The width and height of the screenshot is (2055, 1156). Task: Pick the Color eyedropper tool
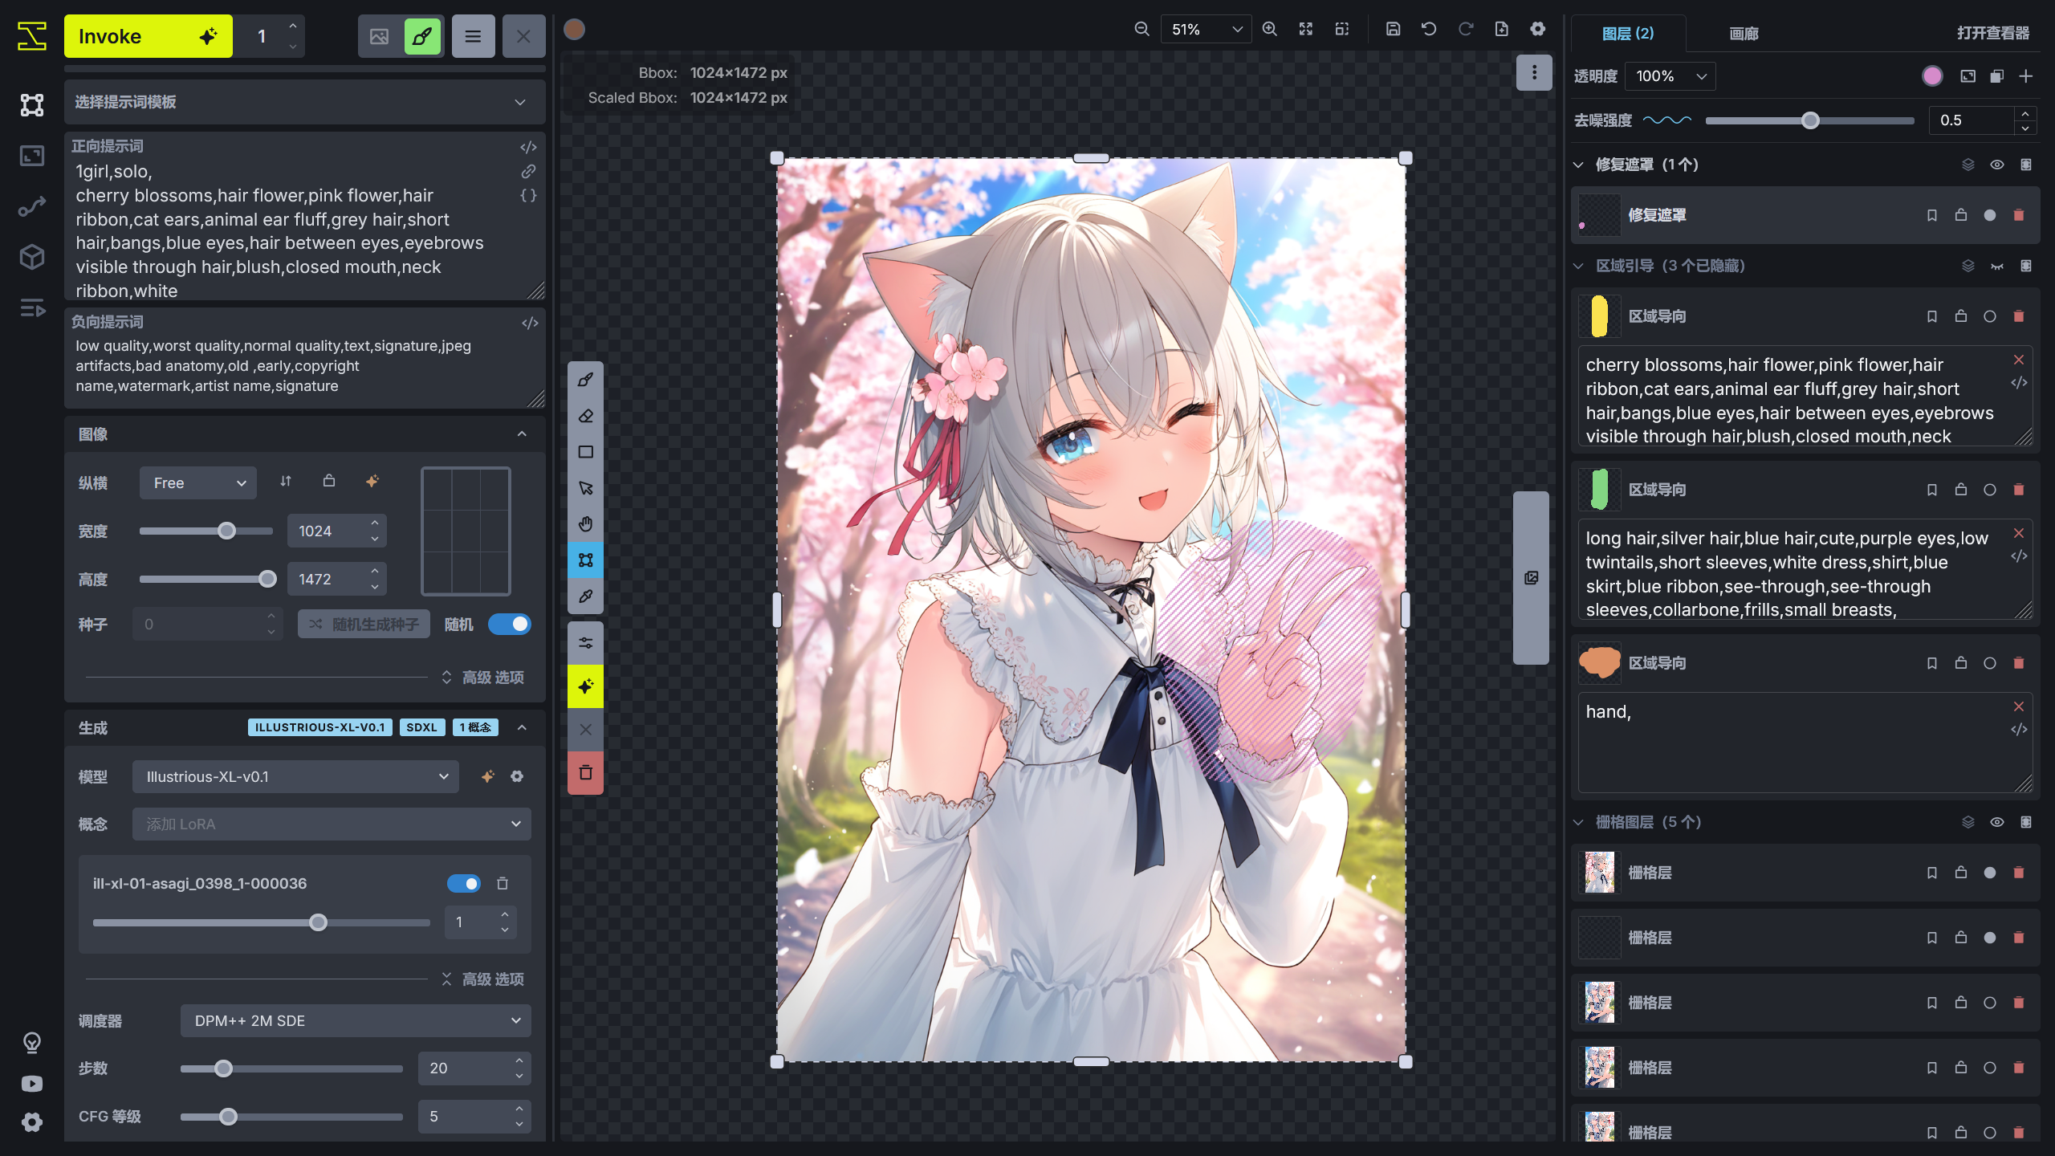585,596
